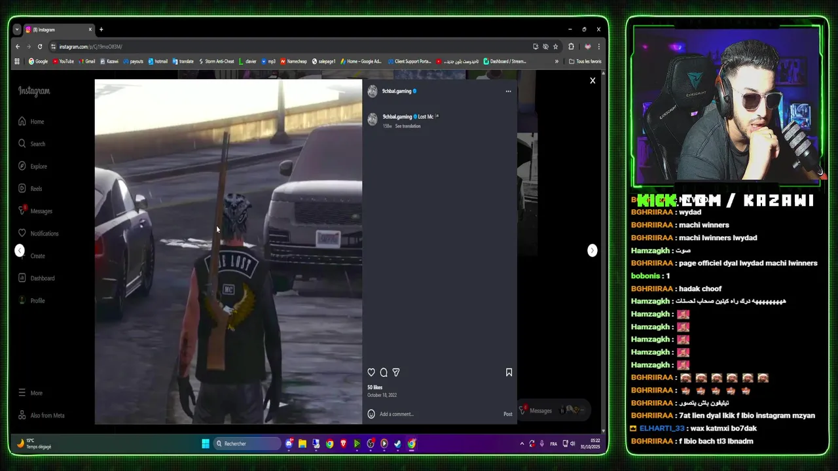Viewport: 838px width, 471px height.
Task: Bookmark this page with star icon
Action: (x=555, y=46)
